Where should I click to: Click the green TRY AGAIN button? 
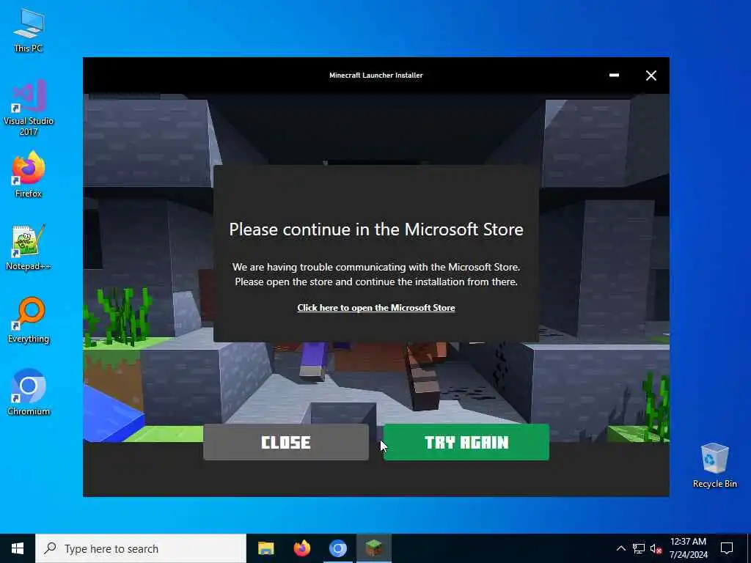pos(466,442)
